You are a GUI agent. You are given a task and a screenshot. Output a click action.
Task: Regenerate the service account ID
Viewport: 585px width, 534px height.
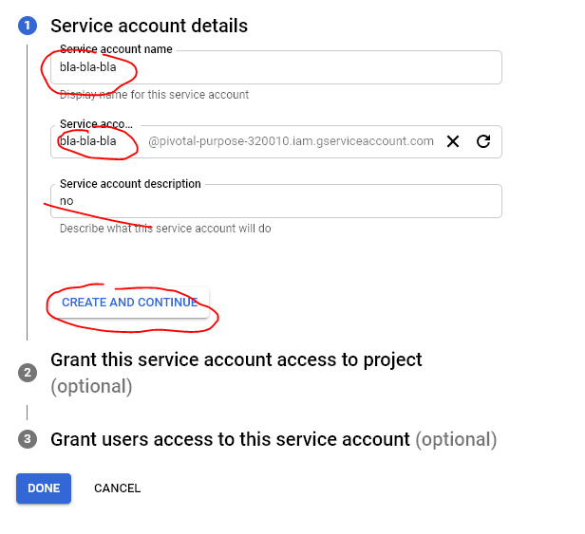[483, 141]
